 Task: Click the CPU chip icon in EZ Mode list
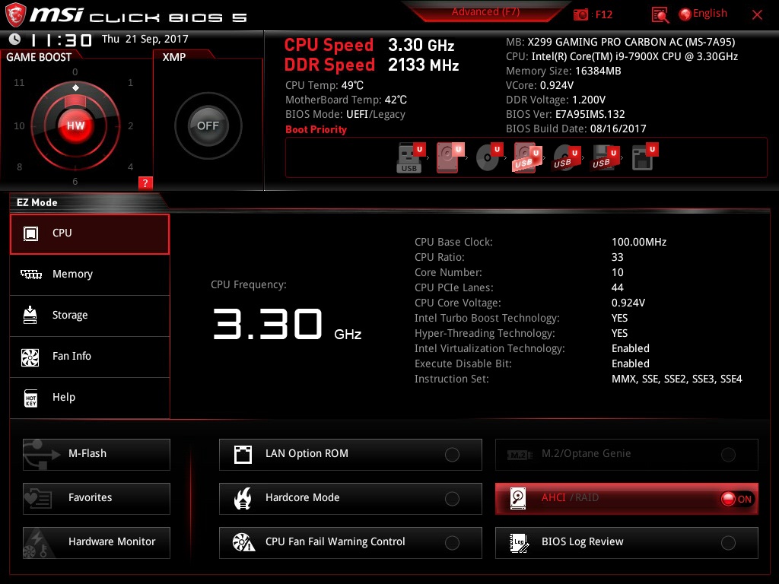point(30,233)
